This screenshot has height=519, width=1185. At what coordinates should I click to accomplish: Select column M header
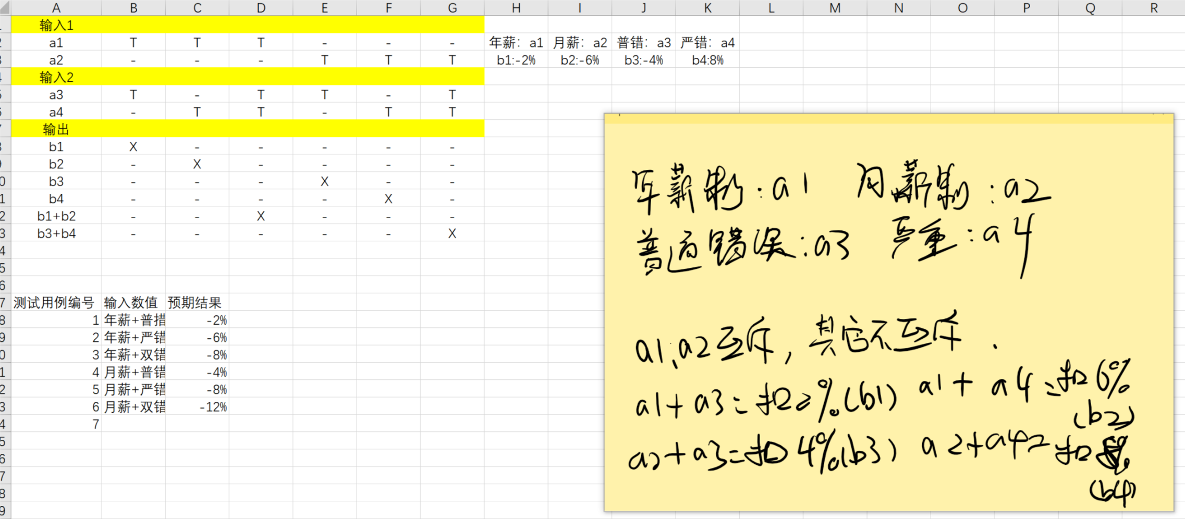point(835,8)
